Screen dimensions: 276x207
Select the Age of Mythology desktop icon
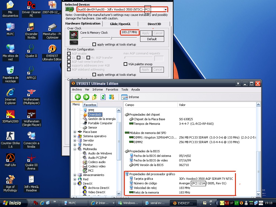coord(10,184)
